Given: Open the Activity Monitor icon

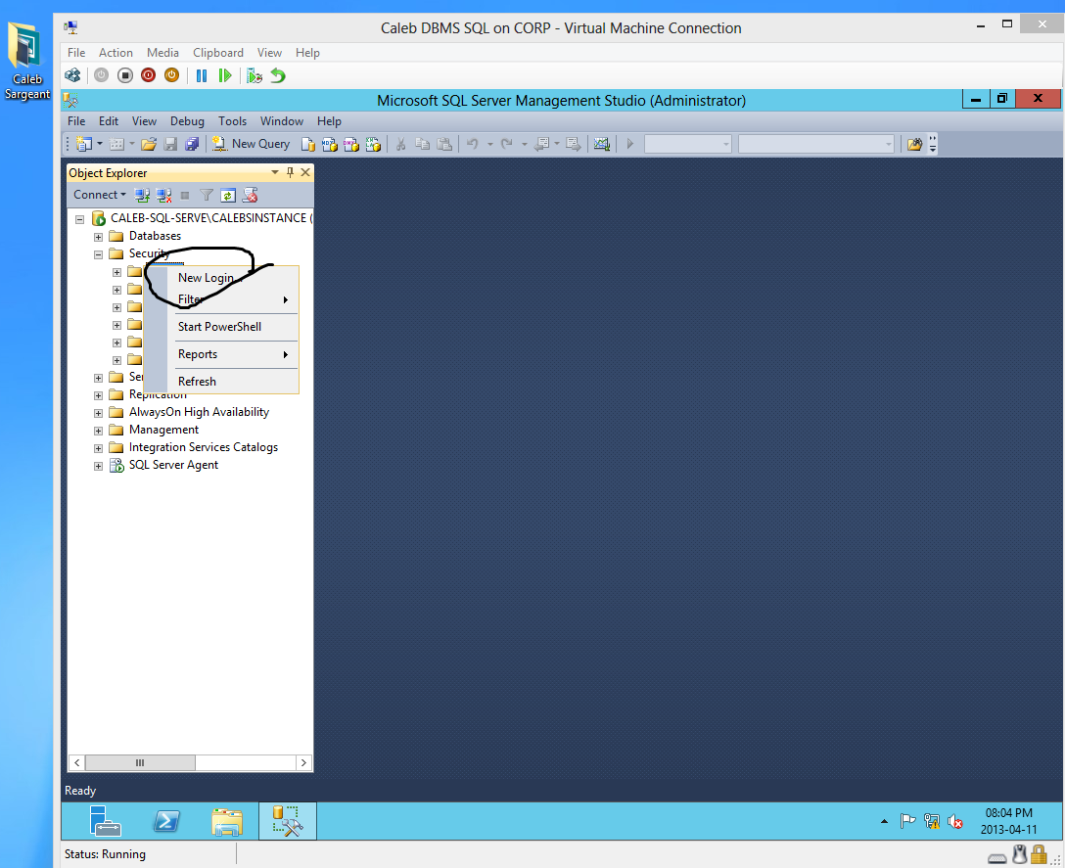Looking at the screenshot, I should pos(602,144).
